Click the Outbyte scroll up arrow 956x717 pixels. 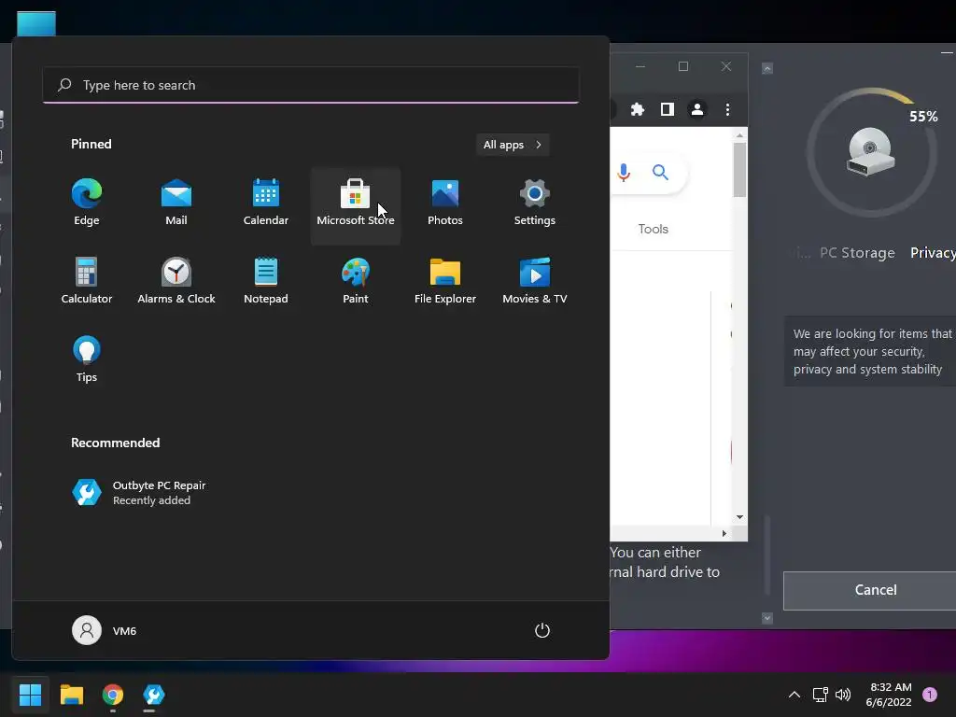(x=767, y=68)
